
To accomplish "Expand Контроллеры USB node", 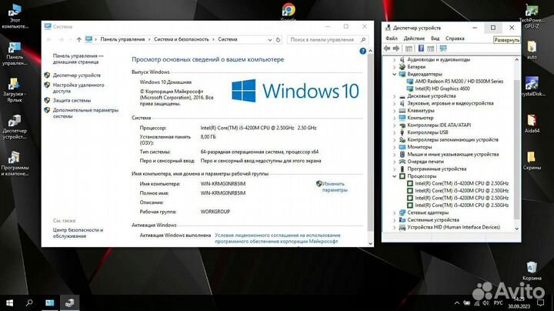I will [394, 132].
